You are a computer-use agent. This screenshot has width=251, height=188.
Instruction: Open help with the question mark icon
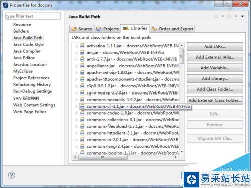(12, 175)
